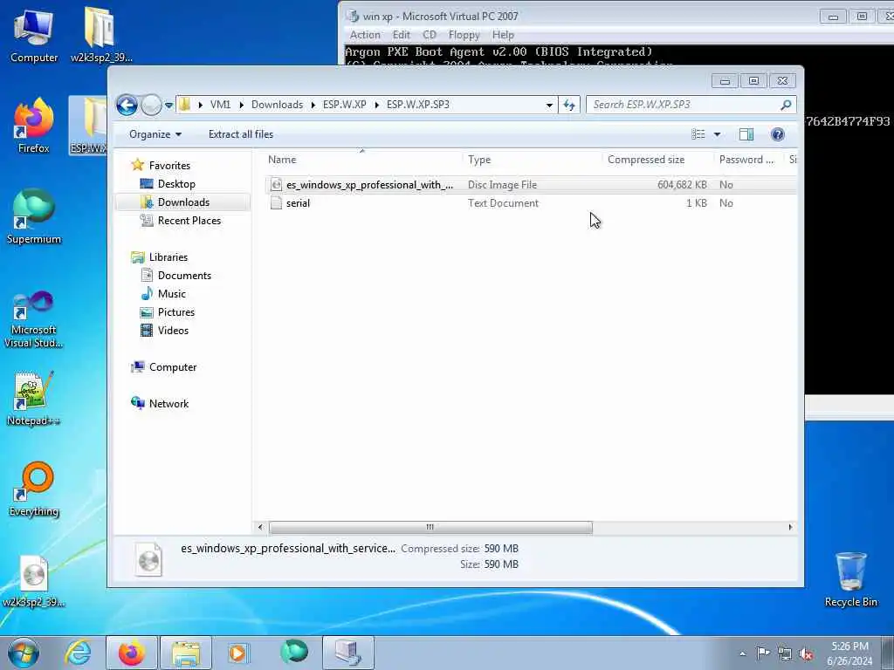The height and width of the screenshot is (670, 894).
Task: Click the Explorer Back button
Action: click(127, 105)
